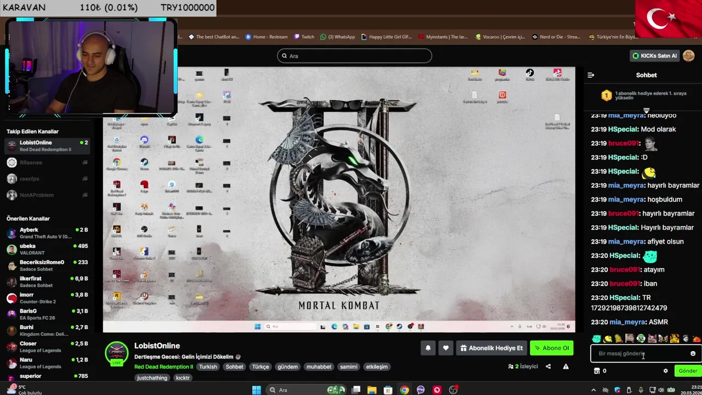The width and height of the screenshot is (702, 395).
Task: Insert the first teal cat emote above the chat input
Action: tap(597, 339)
